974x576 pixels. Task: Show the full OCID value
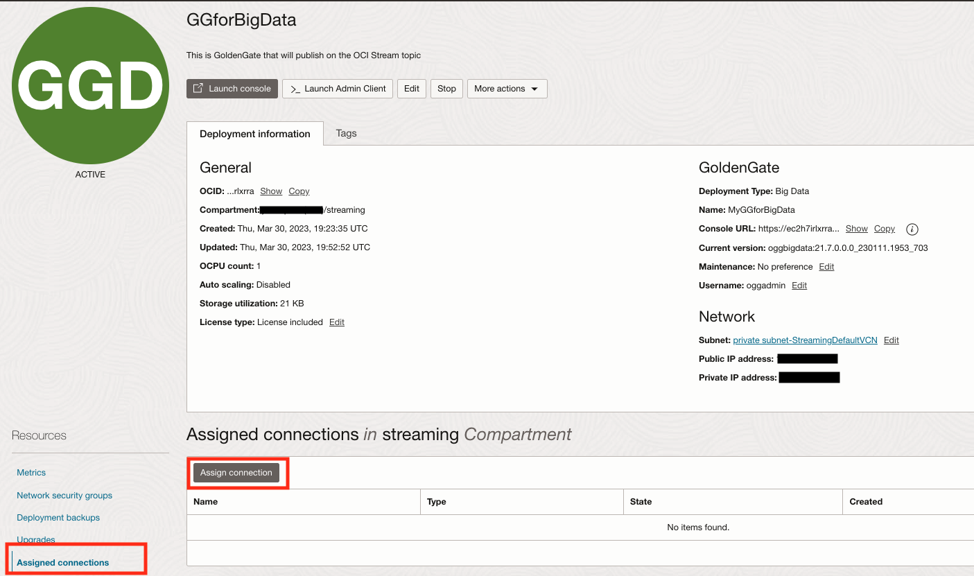point(271,191)
